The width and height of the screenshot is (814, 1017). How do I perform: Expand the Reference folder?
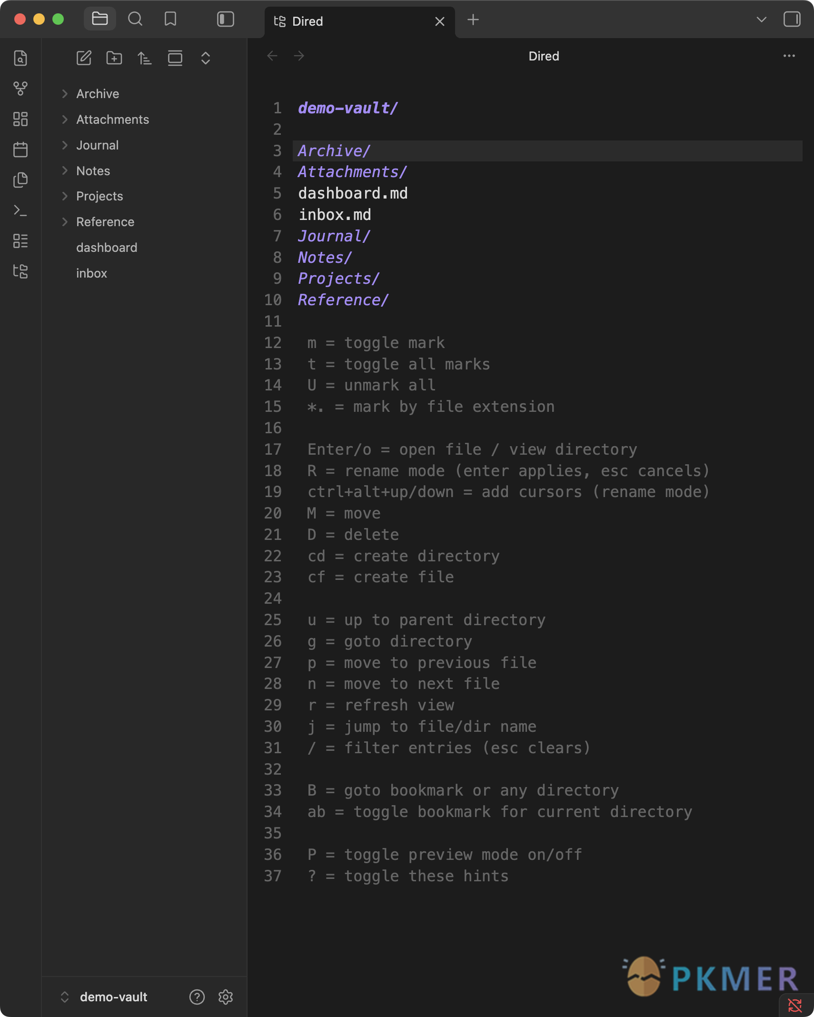tap(65, 222)
